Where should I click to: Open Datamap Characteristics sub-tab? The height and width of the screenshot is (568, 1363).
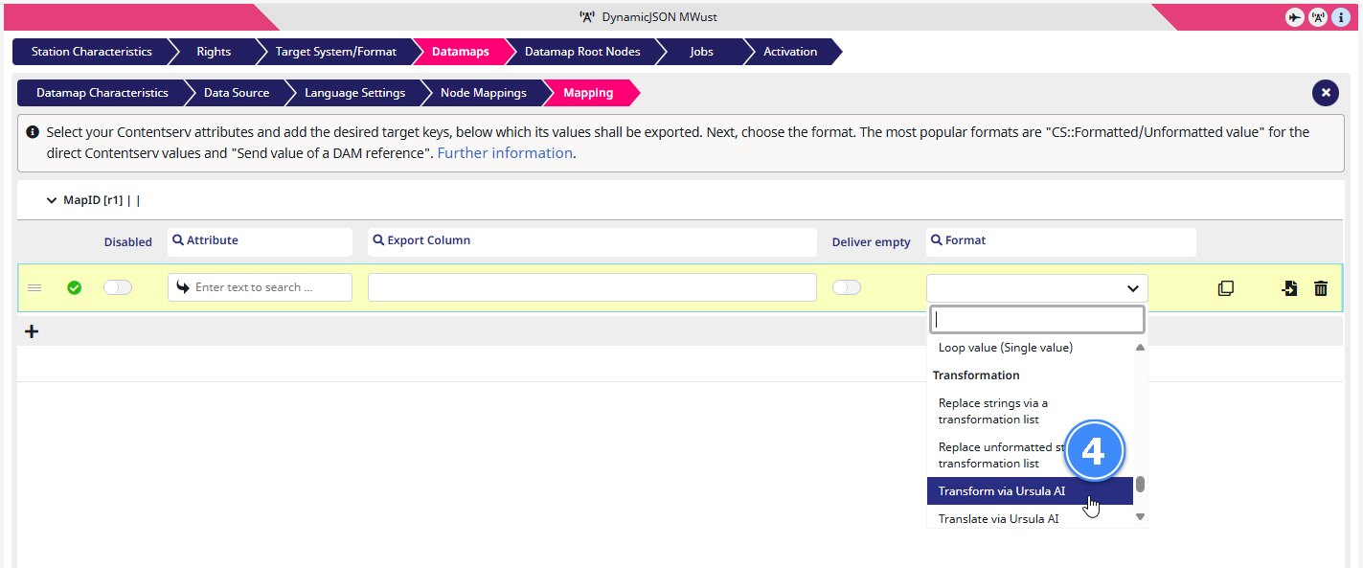coord(102,93)
